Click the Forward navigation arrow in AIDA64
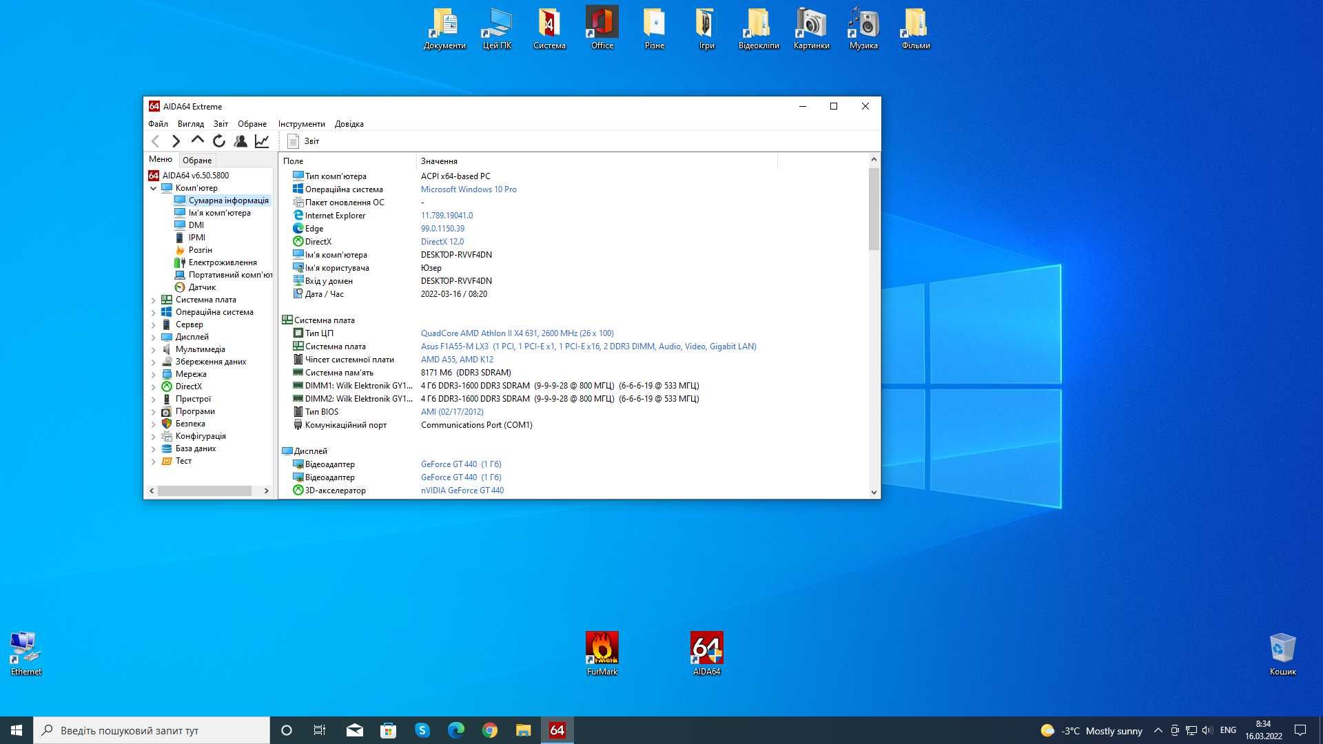This screenshot has width=1323, height=744. point(176,141)
